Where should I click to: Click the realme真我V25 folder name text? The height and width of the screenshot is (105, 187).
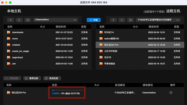point(111,39)
